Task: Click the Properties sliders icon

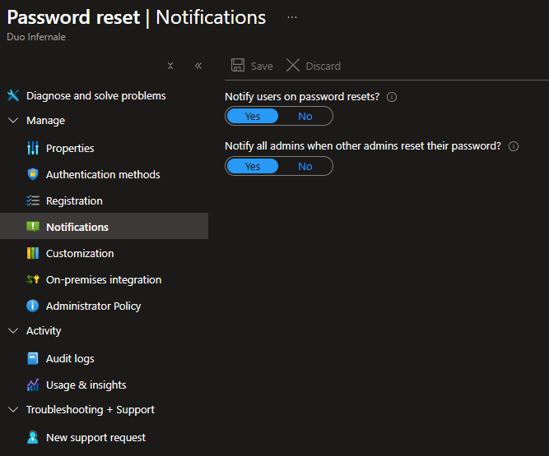Action: pyautogui.click(x=33, y=149)
